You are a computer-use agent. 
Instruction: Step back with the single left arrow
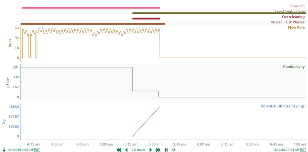[x=126, y=150]
